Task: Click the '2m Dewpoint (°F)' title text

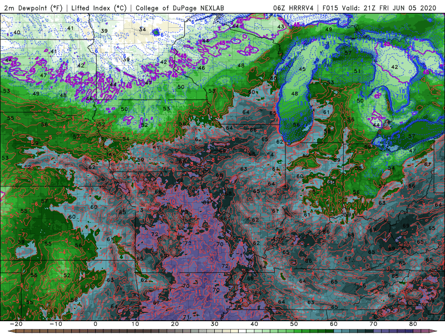Action: coord(33,8)
